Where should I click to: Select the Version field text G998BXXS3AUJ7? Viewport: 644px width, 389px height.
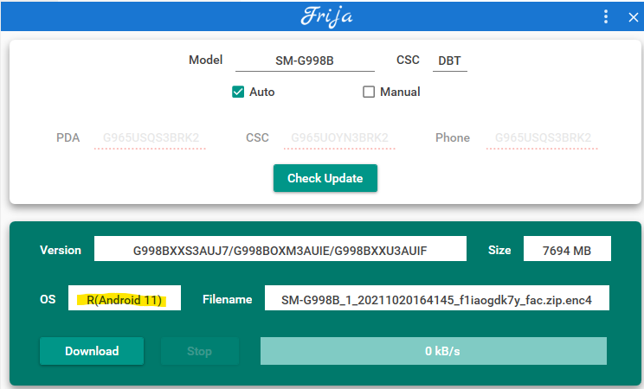click(x=280, y=249)
